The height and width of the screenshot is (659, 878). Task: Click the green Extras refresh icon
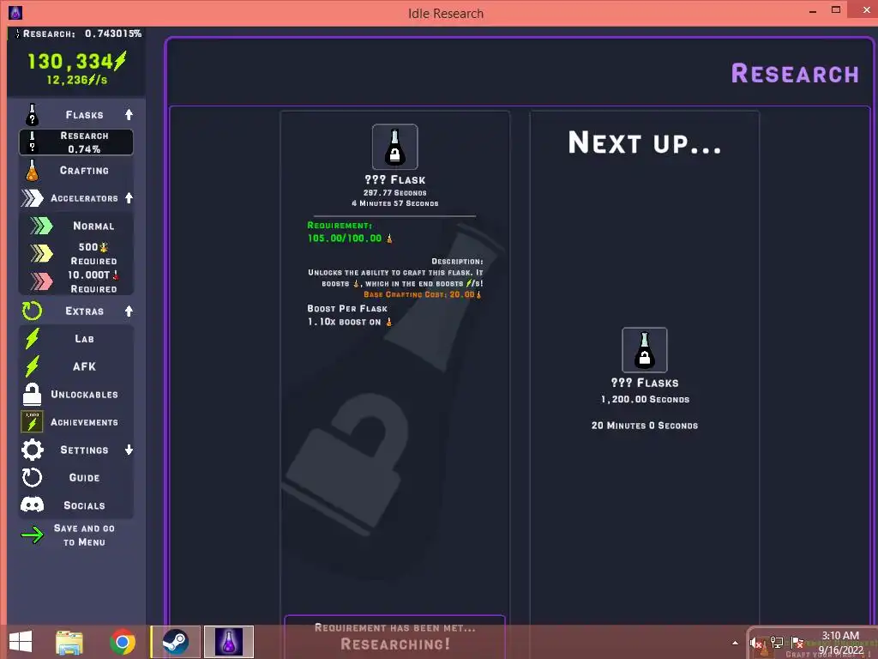tap(32, 311)
